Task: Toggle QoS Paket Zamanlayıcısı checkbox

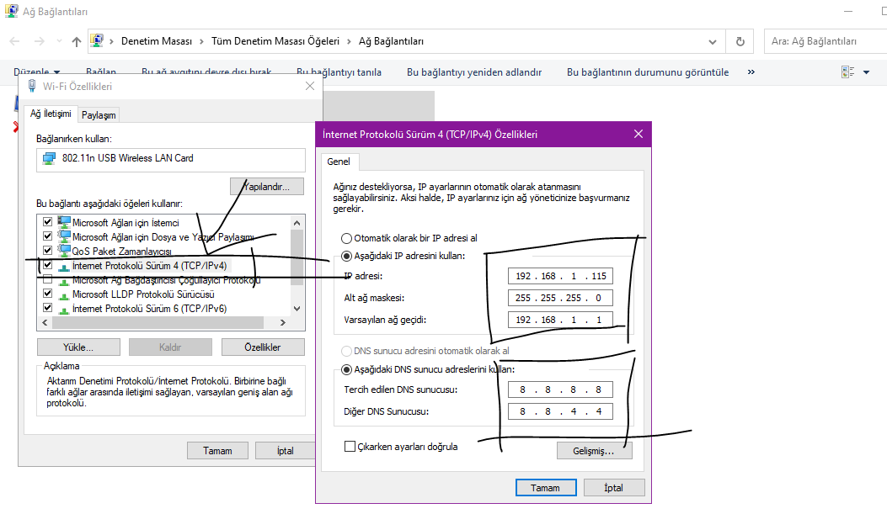Action: (x=47, y=250)
